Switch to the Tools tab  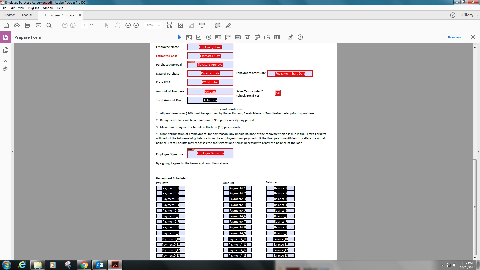point(26,15)
